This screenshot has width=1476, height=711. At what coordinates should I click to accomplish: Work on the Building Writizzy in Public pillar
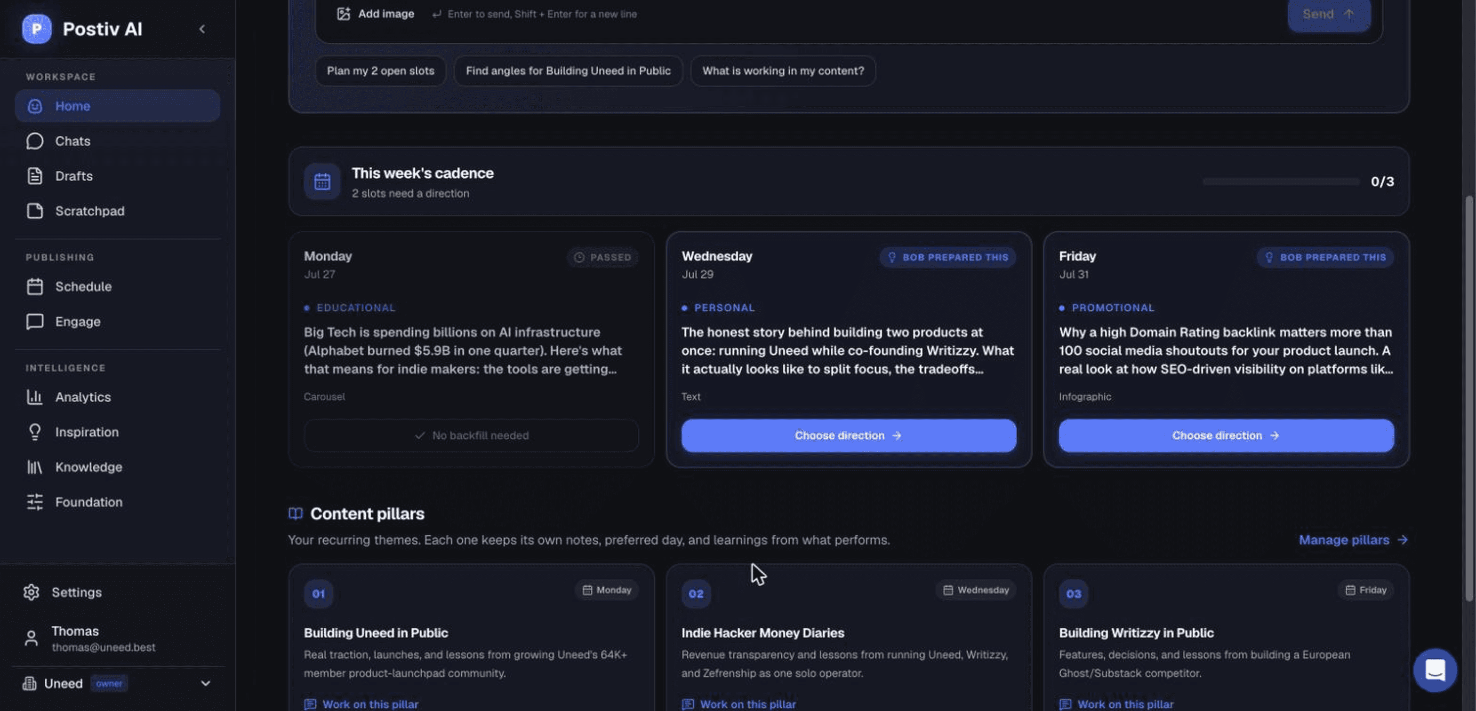[x=1117, y=703]
